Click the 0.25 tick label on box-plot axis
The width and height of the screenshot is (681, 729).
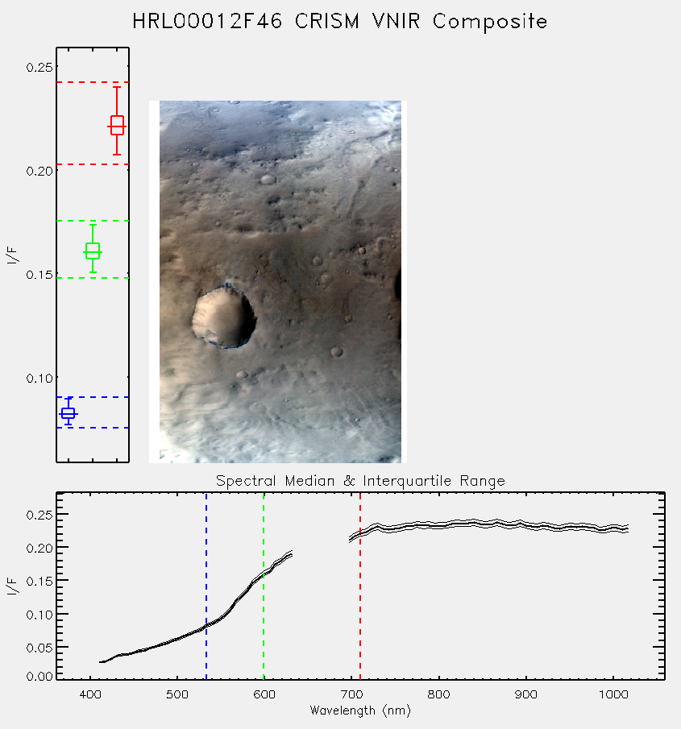pos(39,68)
